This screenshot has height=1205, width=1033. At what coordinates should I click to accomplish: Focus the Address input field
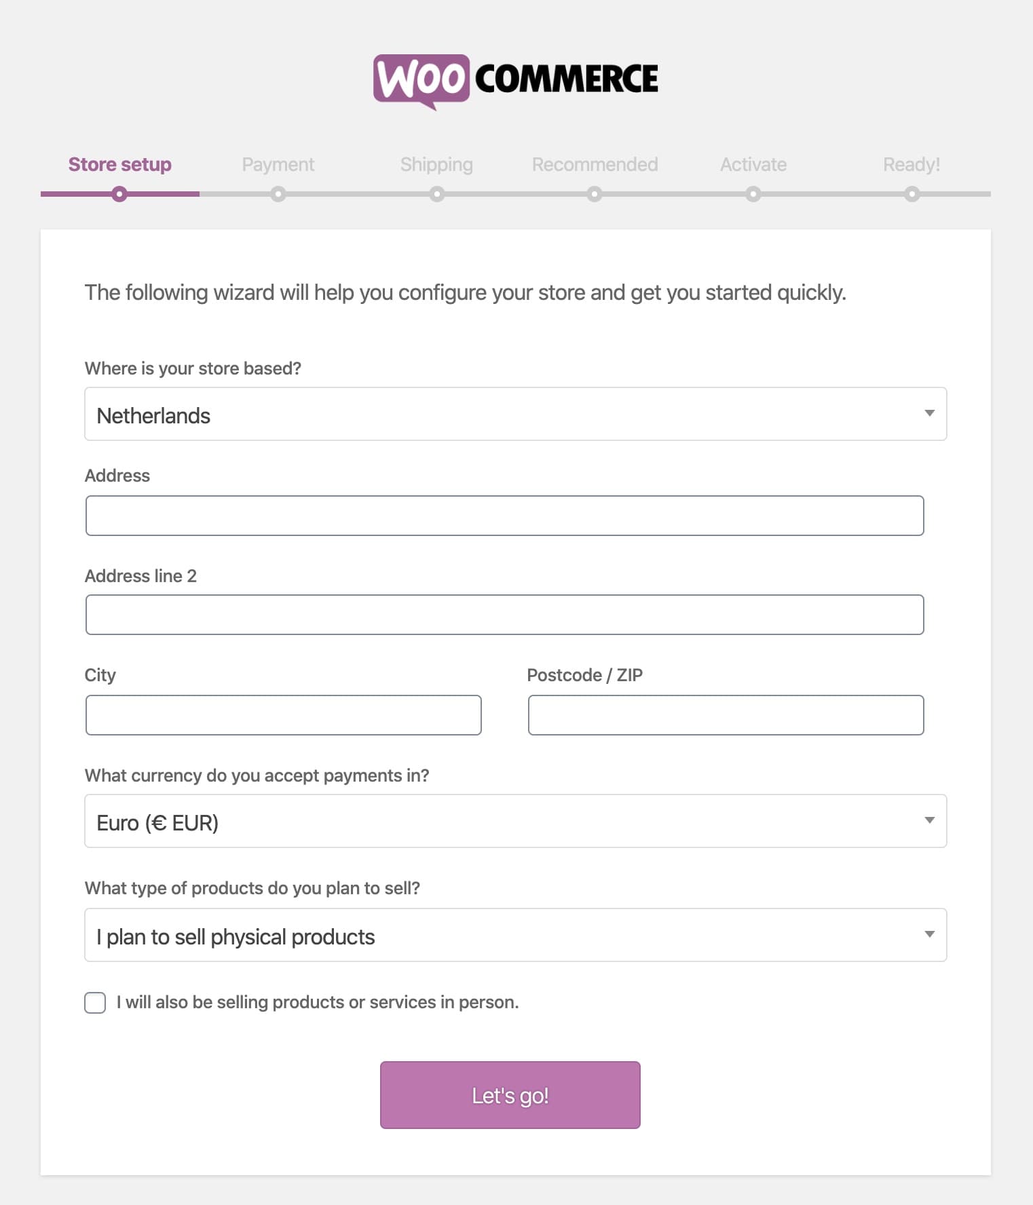point(504,516)
